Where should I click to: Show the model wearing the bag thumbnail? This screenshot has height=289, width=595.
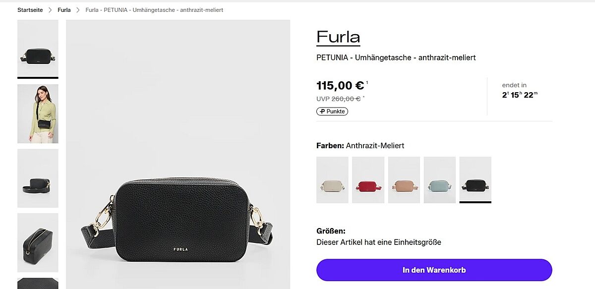(38, 114)
